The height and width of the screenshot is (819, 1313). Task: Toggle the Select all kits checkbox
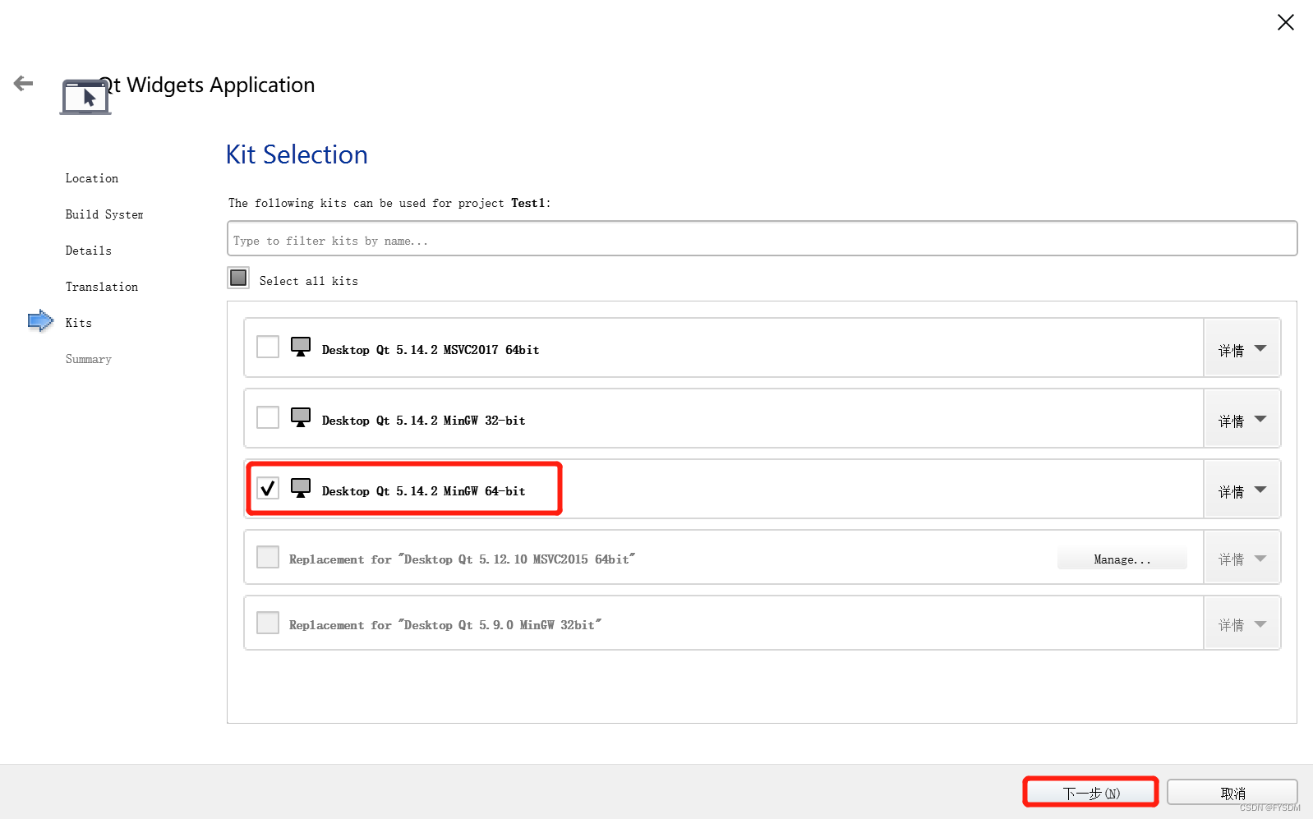pos(238,278)
